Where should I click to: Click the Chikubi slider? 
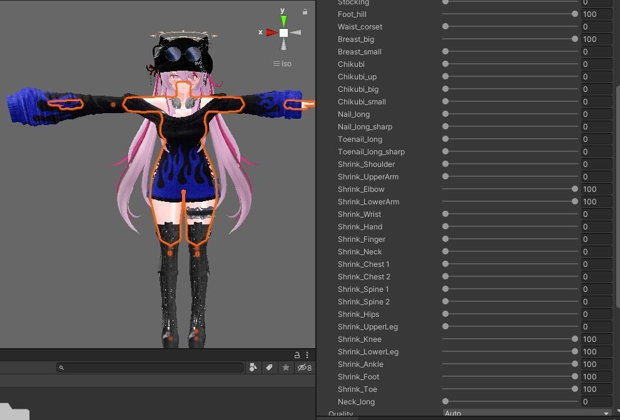tap(510, 64)
